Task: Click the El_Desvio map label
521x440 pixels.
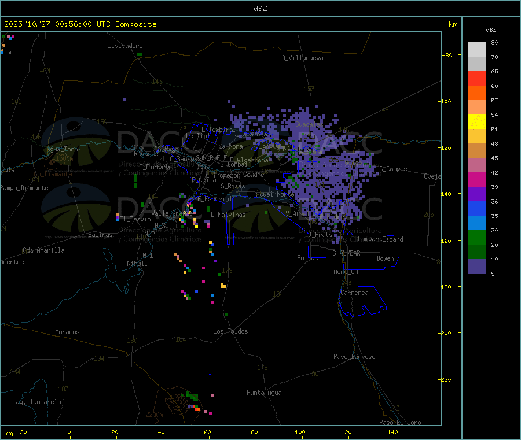Action: pos(135,219)
